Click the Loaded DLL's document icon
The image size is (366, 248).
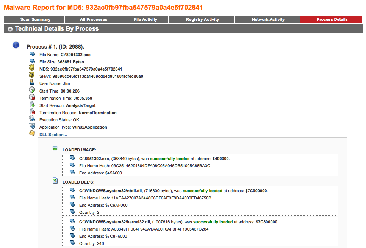click(x=55, y=181)
